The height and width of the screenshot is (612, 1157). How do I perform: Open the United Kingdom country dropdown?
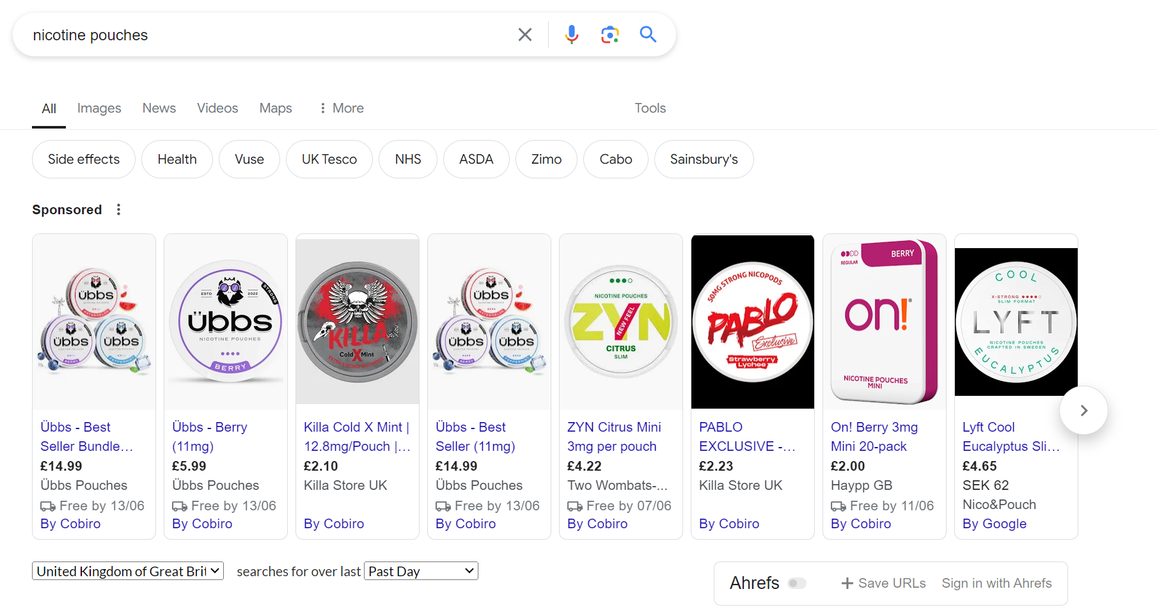[128, 571]
